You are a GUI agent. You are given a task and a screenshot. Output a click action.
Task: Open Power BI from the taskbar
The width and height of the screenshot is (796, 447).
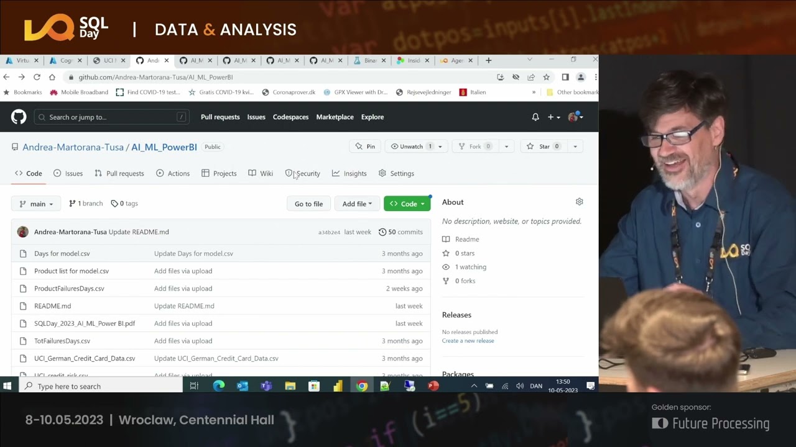338,386
